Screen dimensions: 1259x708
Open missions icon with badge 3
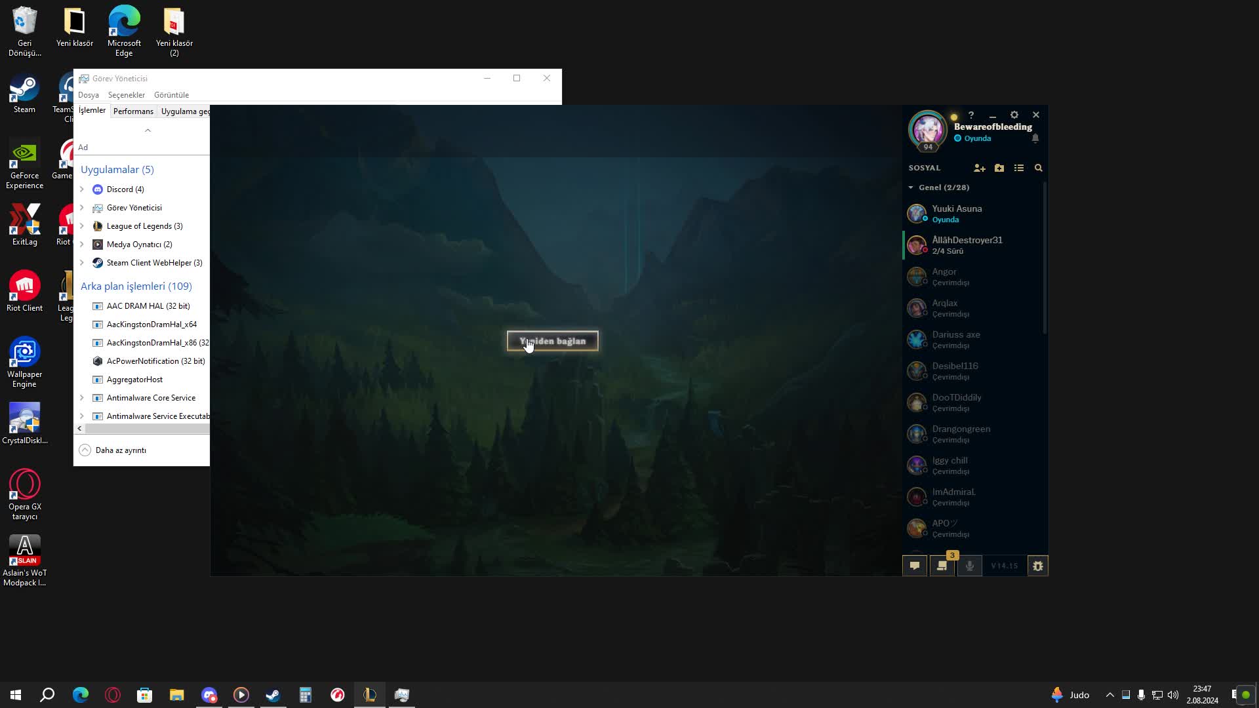[x=942, y=566]
